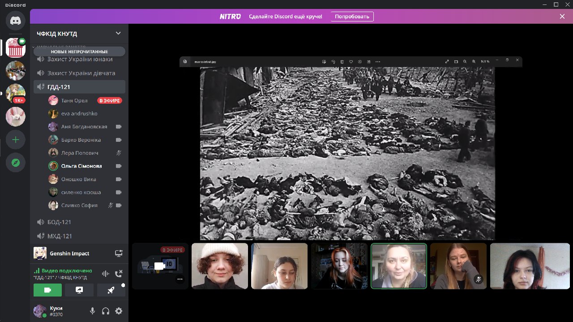Jump to НОВЫЕ НЕПРОЧИТАННЫЕ messages
This screenshot has height=322, width=573.
pos(79,51)
